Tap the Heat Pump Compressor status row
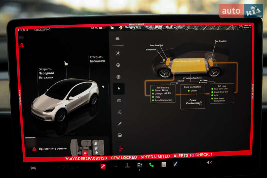The height and width of the screenshot is (178, 267). 218,100
